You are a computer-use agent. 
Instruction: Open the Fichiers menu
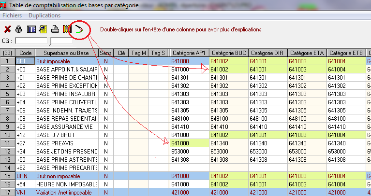coord(12,15)
